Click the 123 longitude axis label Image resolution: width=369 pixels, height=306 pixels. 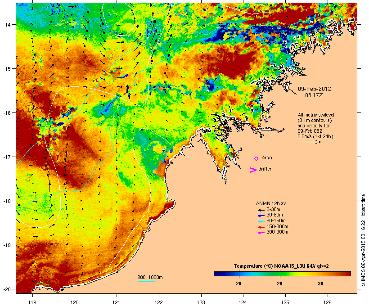[x=201, y=302]
